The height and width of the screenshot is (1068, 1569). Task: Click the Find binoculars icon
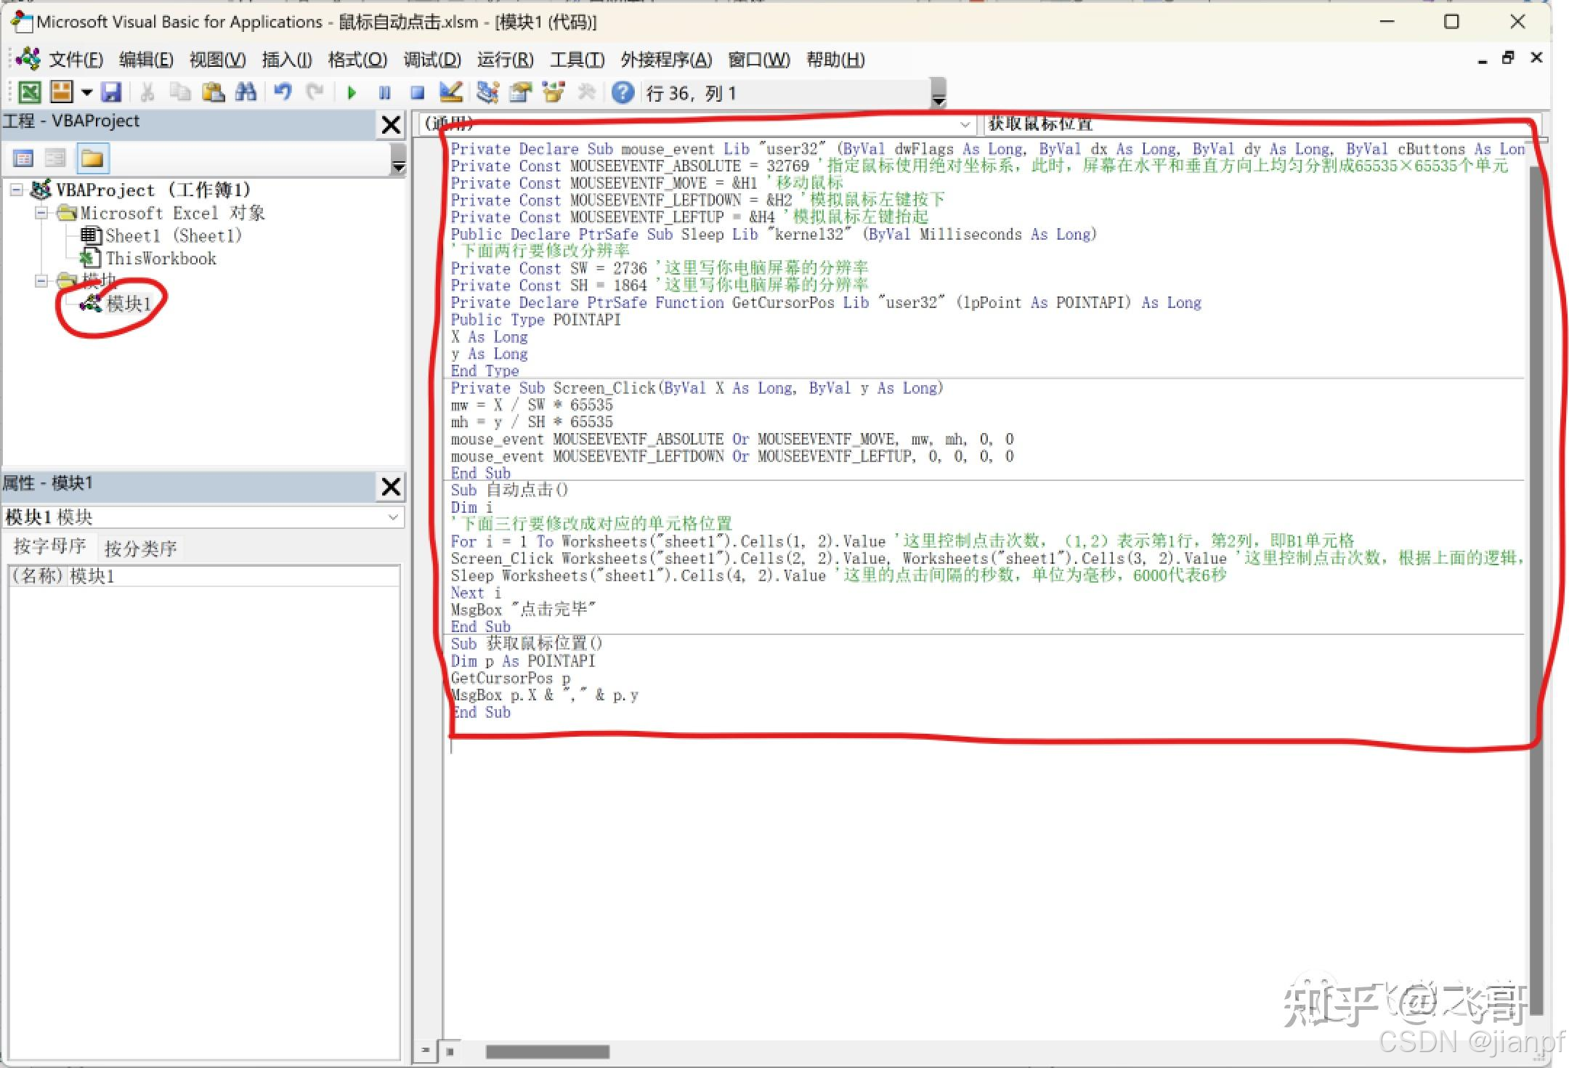[246, 93]
